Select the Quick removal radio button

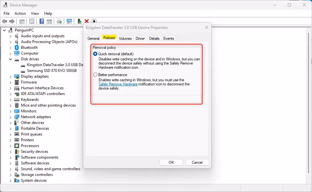coord(95,54)
